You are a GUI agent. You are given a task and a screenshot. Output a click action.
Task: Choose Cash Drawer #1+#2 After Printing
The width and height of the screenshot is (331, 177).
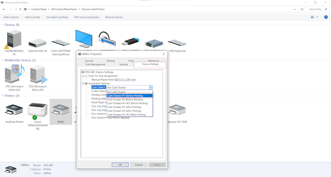[x=129, y=115]
